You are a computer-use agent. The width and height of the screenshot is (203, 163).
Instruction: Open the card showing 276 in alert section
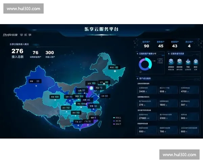(147, 103)
